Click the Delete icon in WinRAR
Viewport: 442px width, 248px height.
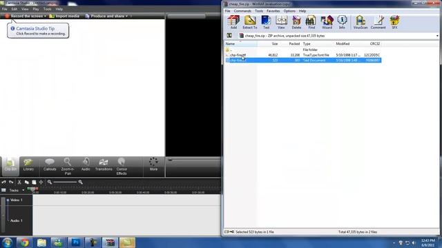pyautogui.click(x=296, y=22)
